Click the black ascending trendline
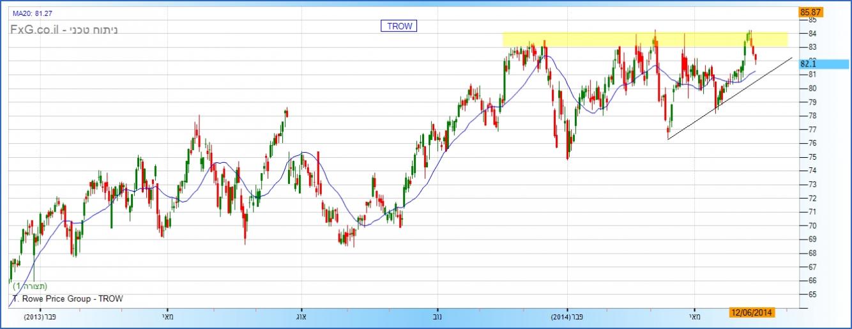This screenshot has width=852, height=329. pyautogui.click(x=728, y=98)
